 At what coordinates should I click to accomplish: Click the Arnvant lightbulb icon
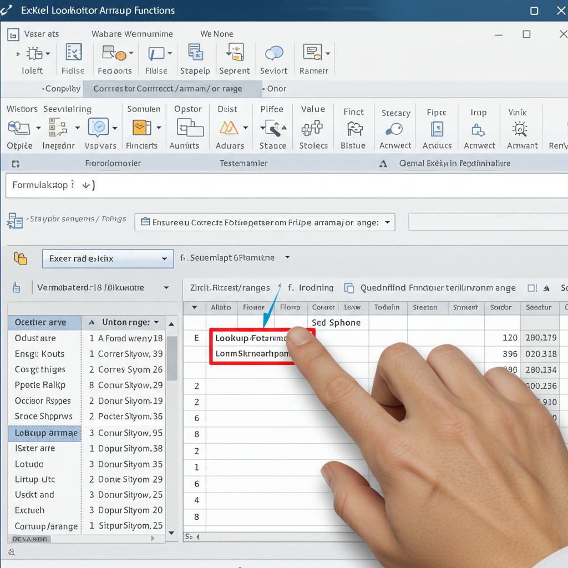tap(520, 129)
